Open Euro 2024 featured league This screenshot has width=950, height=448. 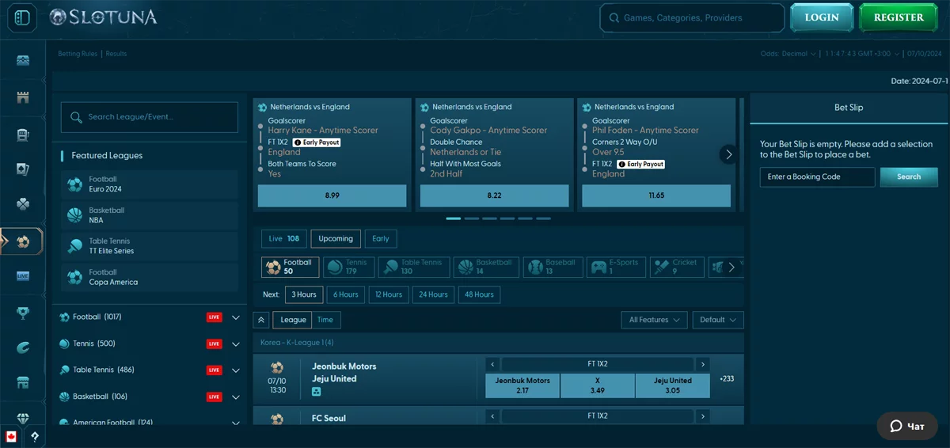click(150, 184)
